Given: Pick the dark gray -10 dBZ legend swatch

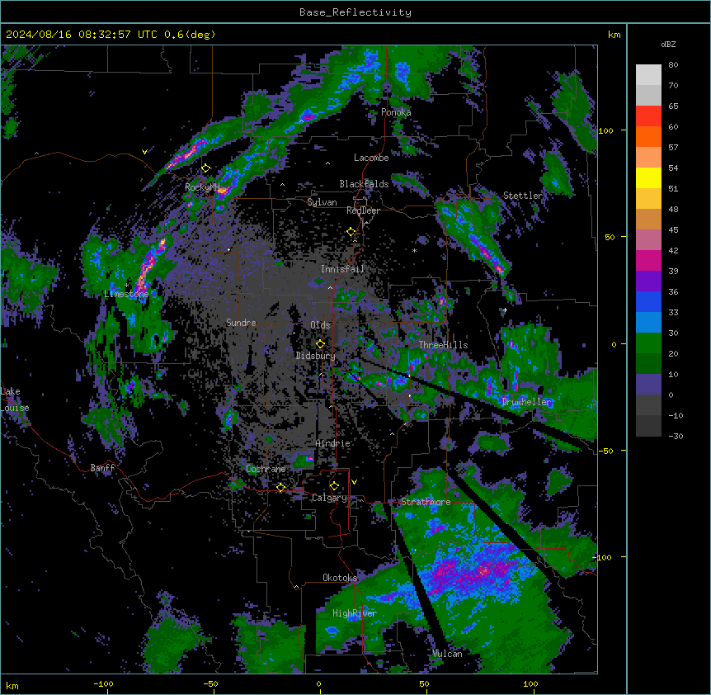Looking at the screenshot, I should [x=648, y=426].
